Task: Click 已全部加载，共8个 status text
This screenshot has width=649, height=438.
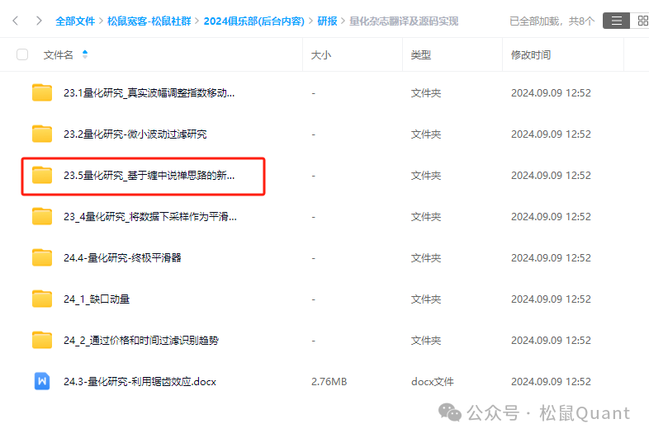Action: pos(552,21)
